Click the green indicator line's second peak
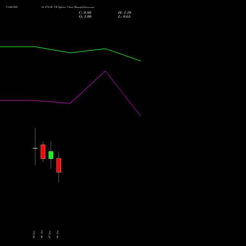 tap(105, 49)
